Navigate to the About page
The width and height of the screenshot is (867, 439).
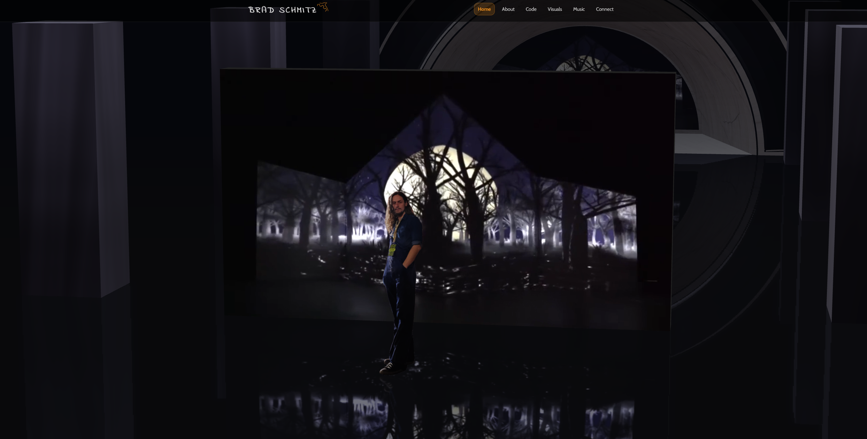tap(508, 9)
